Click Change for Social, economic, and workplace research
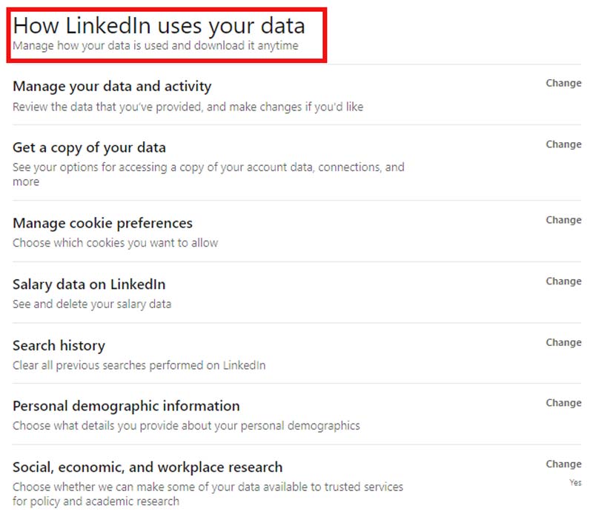593x517 pixels. tap(563, 464)
